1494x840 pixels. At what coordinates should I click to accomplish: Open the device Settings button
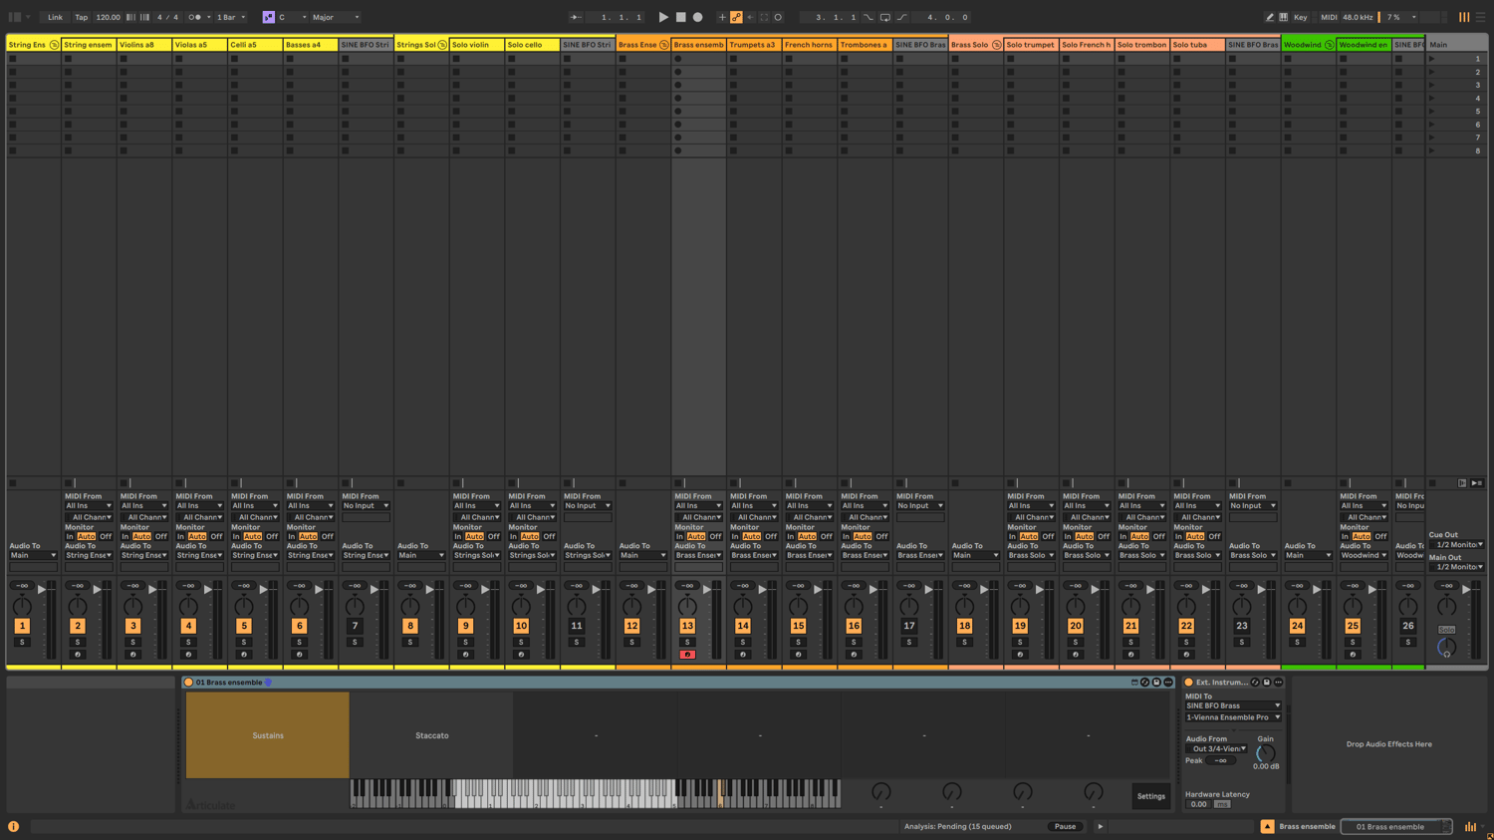[x=1150, y=796]
